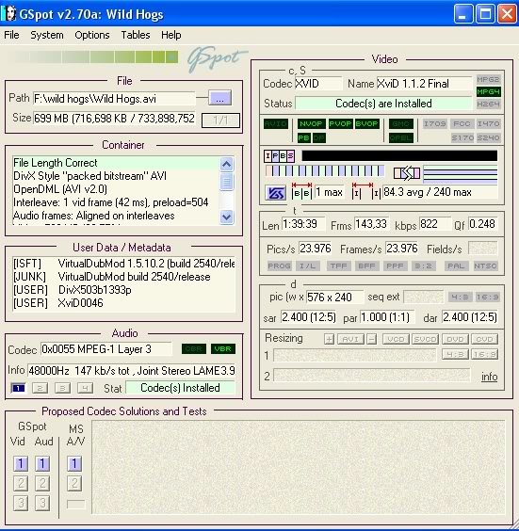Screen dimensions: 519x531
Task: Select the [USER] XviD0046 row
Action: [x=123, y=303]
